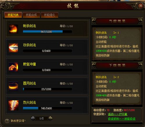Select the 野蛮冲撞 skill name row
Viewport: 145px width, 127px height.
pyautogui.click(x=47, y=67)
